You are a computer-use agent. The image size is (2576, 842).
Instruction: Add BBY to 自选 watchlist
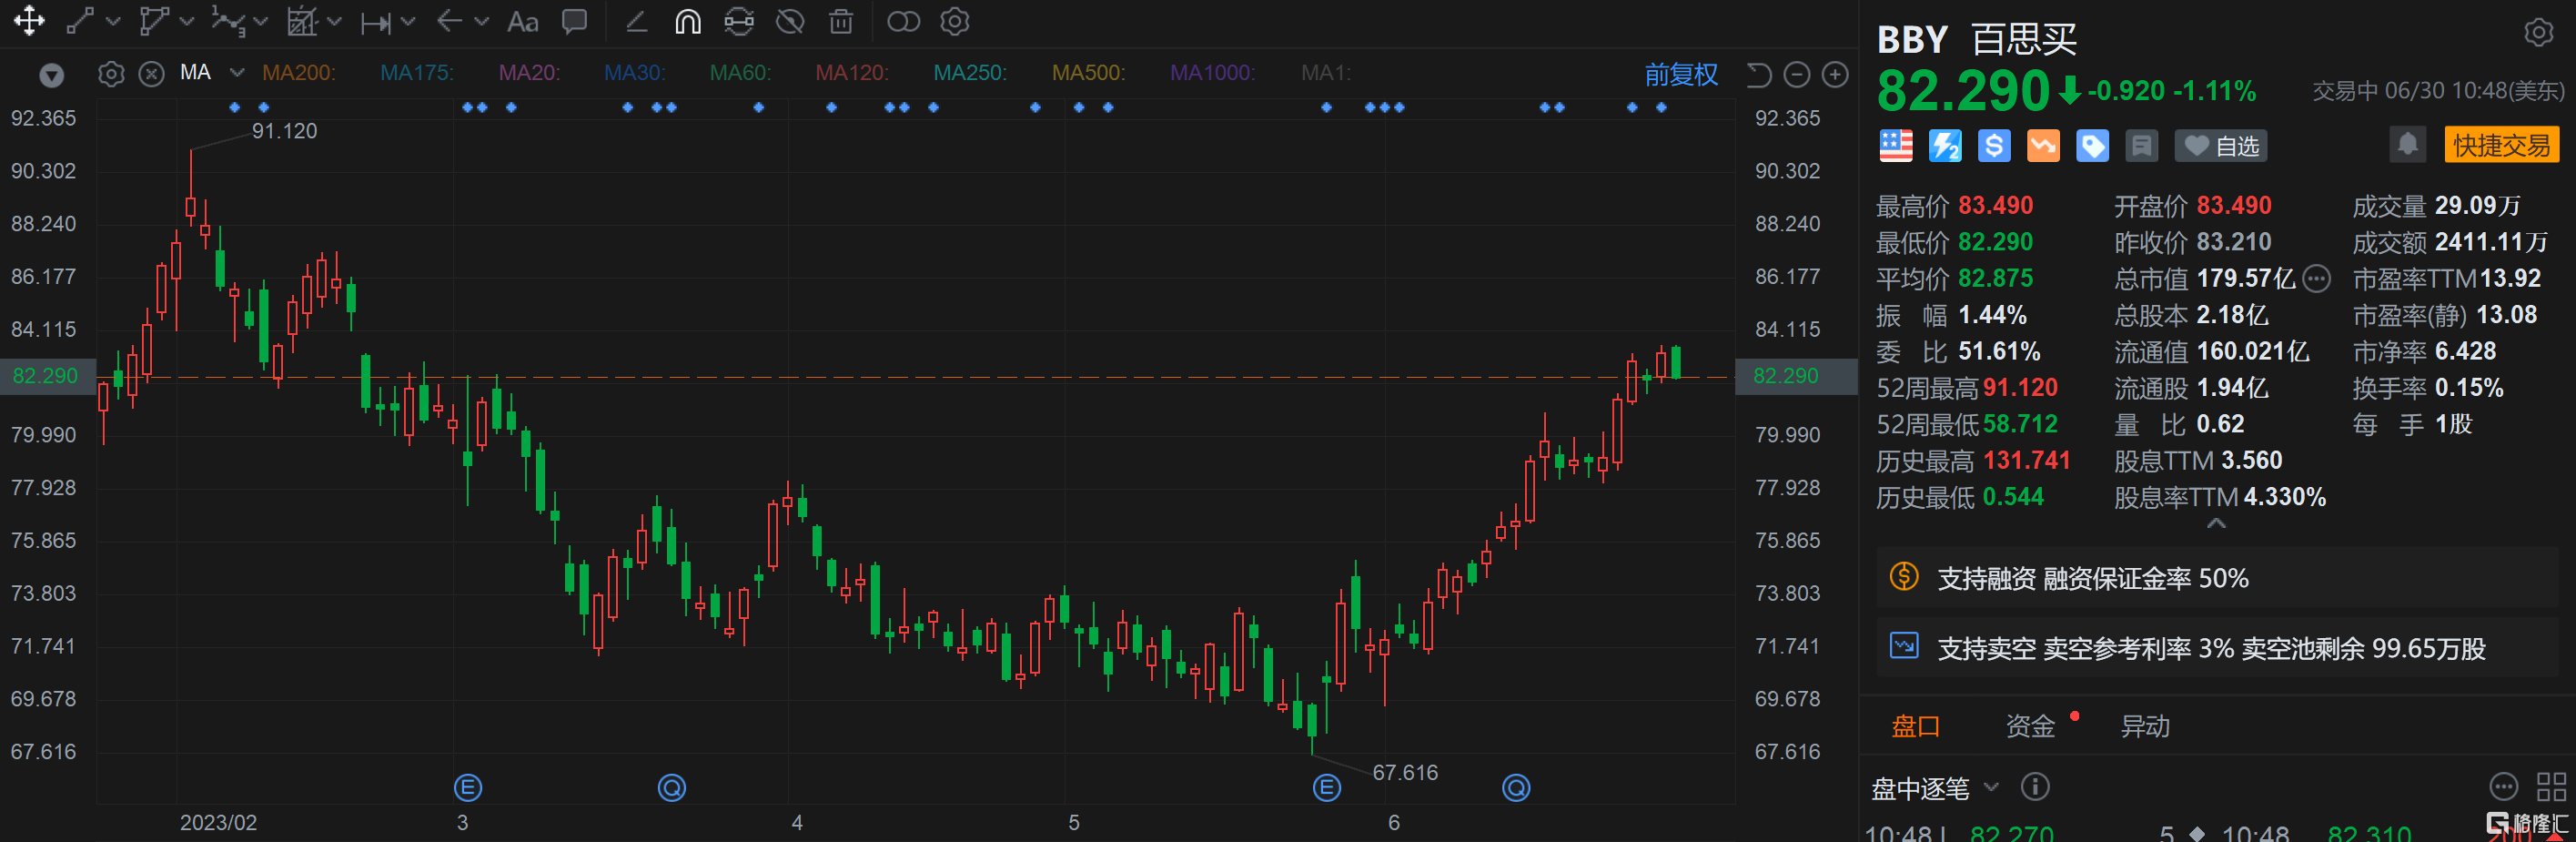point(2221,146)
